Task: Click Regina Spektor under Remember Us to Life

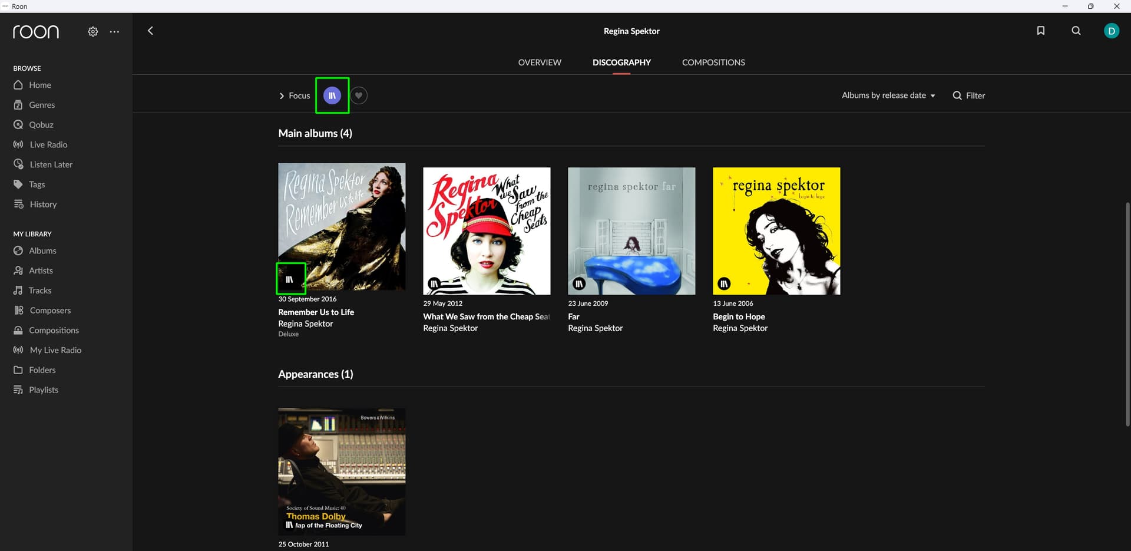Action: [x=305, y=324]
